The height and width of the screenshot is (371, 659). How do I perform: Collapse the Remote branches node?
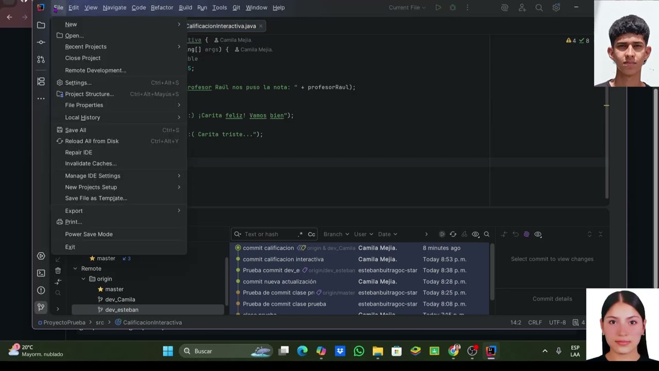(x=75, y=268)
